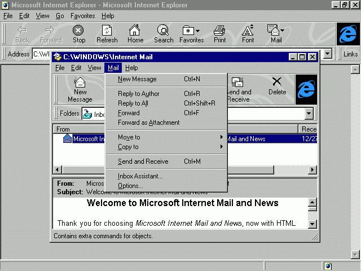
Task: Click the Internet Explorer title bar system icon
Action: pyautogui.click(x=6, y=5)
